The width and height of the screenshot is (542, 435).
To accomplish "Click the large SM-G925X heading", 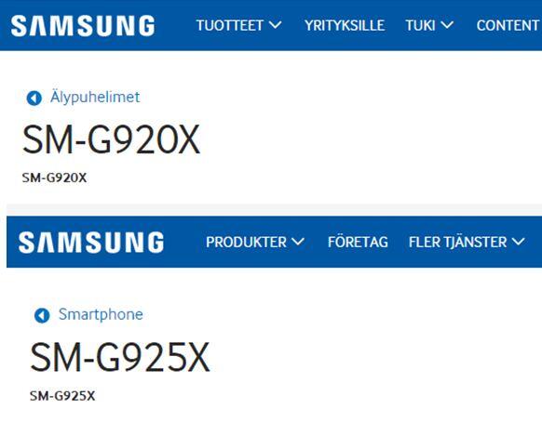I will 119,357.
